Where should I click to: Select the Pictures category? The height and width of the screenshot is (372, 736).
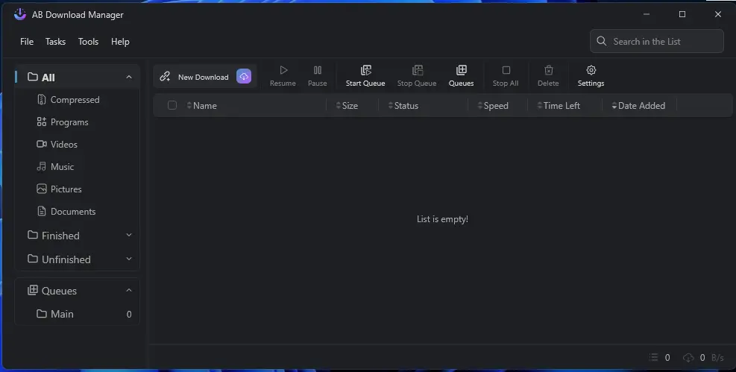tap(78, 189)
